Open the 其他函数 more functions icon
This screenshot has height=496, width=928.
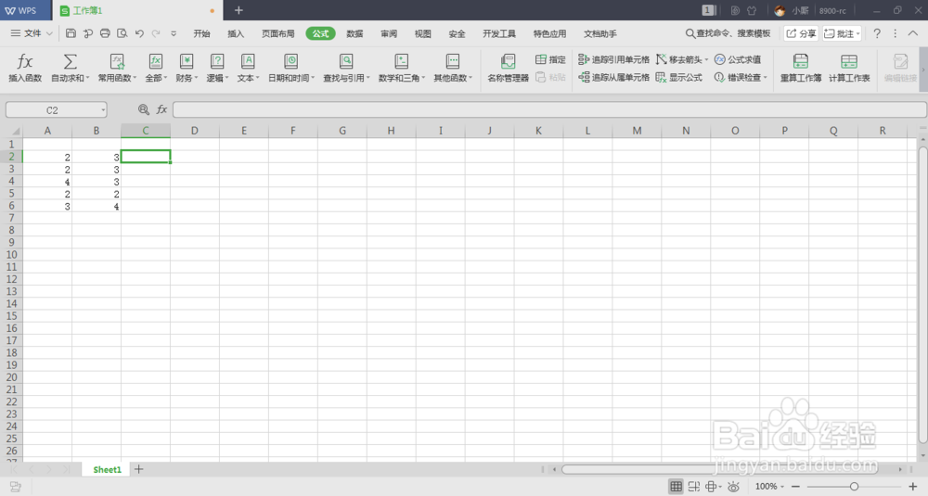(452, 61)
